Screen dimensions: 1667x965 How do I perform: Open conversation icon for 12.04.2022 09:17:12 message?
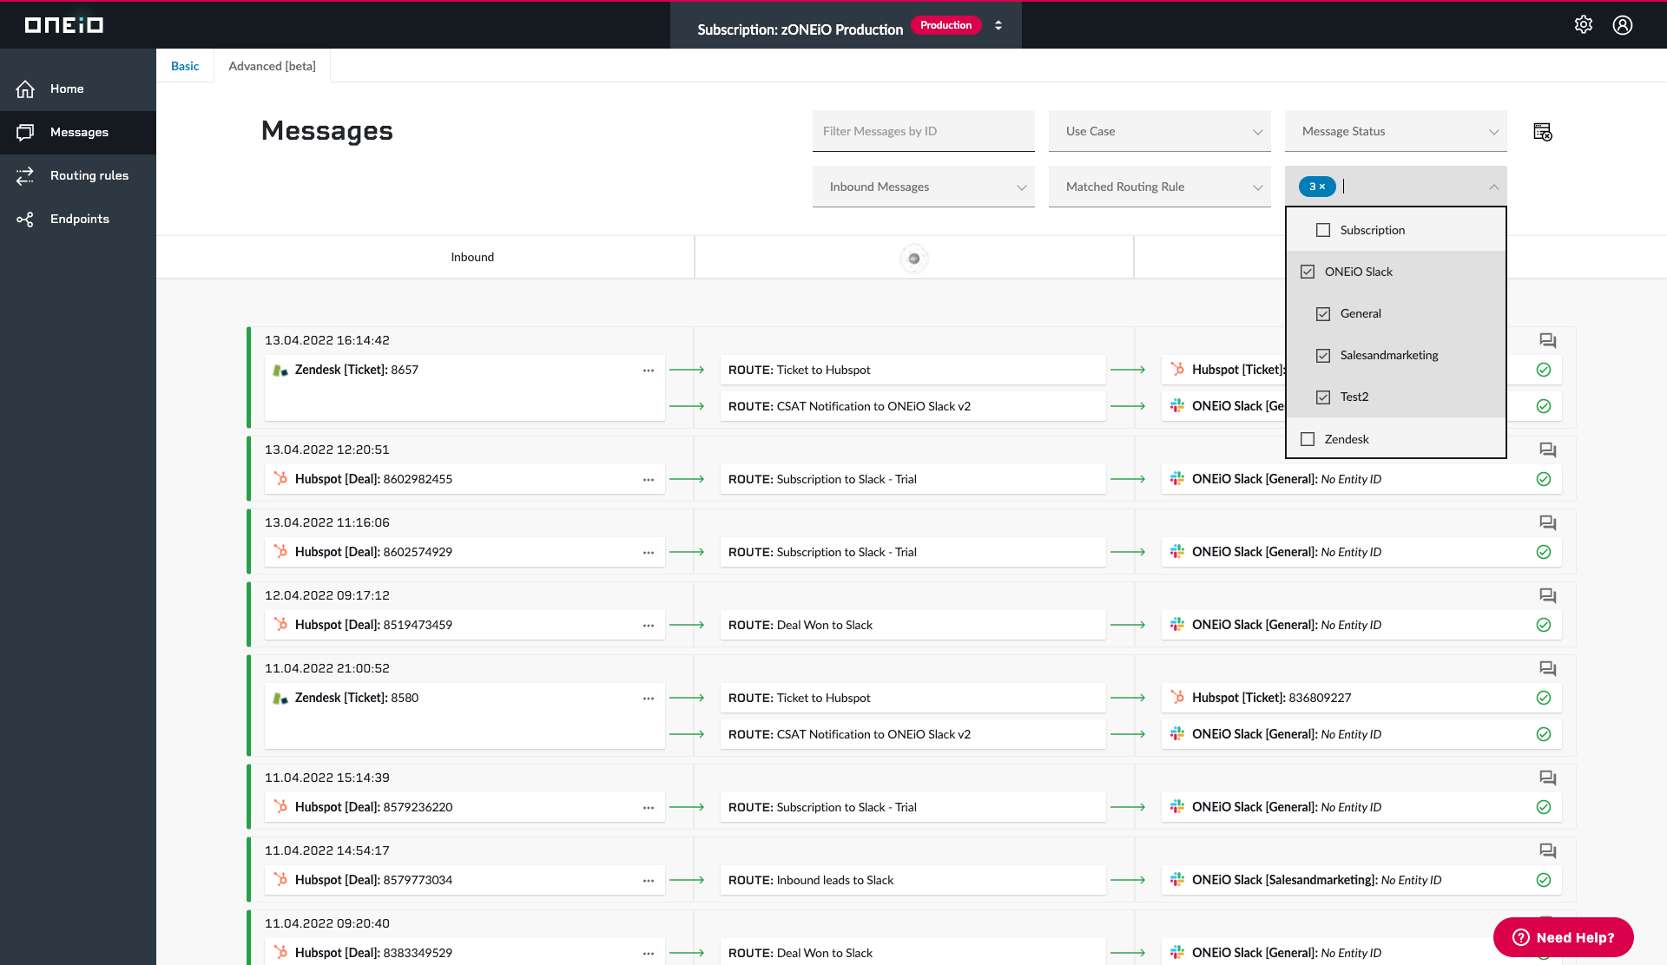tap(1547, 595)
